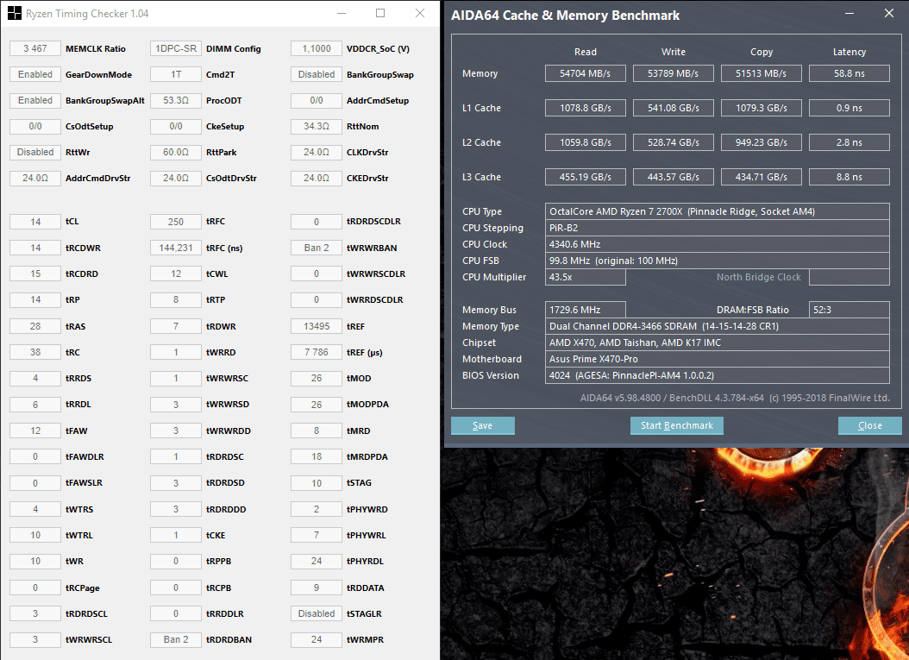The width and height of the screenshot is (909, 660).
Task: Click the CPU Type value field
Action: click(718, 211)
